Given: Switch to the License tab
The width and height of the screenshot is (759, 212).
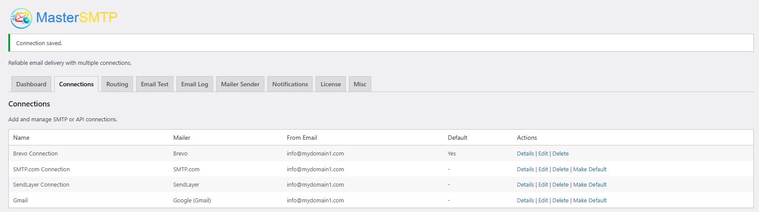Looking at the screenshot, I should tap(330, 84).
